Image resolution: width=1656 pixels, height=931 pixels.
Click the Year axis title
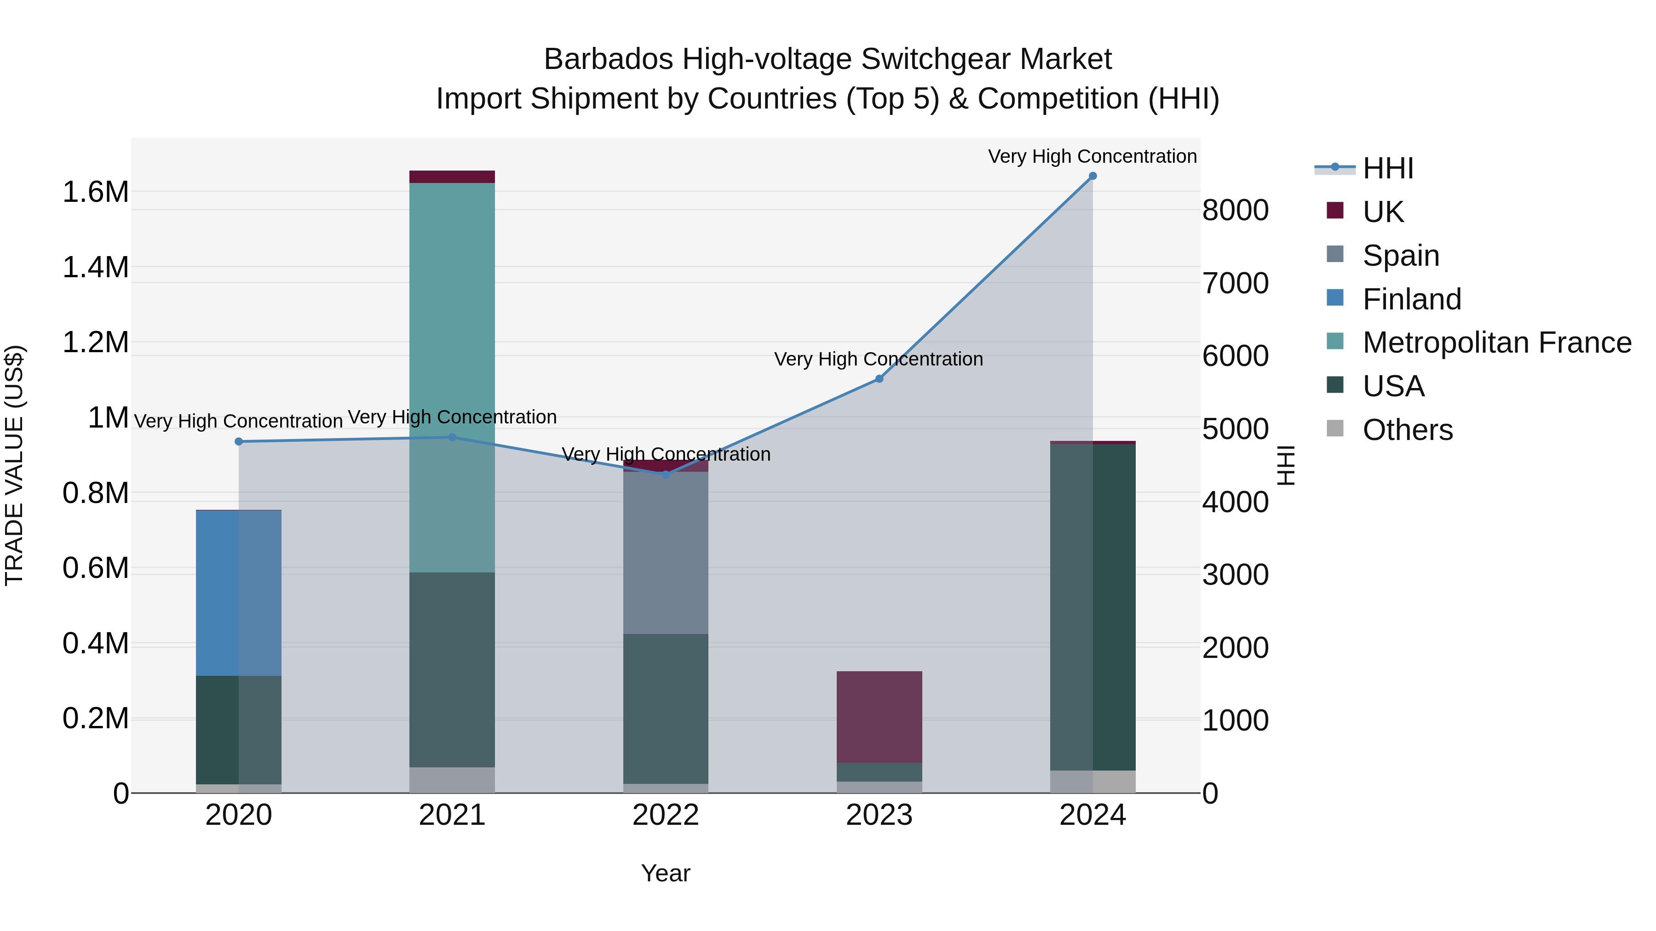(x=666, y=873)
